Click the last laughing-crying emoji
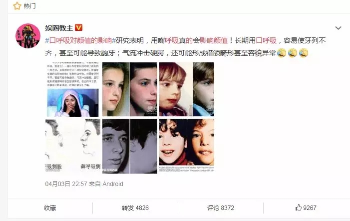This screenshot has height=221, width=350. click(x=304, y=53)
